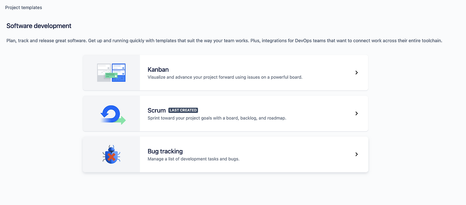Select the Scrum template title
The height and width of the screenshot is (205, 466).
coord(157,110)
